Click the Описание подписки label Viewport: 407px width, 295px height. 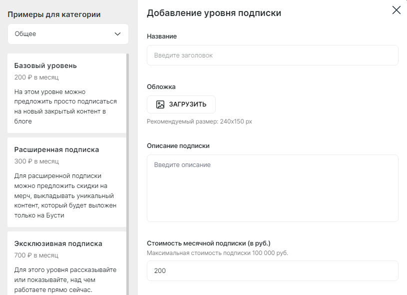point(178,146)
